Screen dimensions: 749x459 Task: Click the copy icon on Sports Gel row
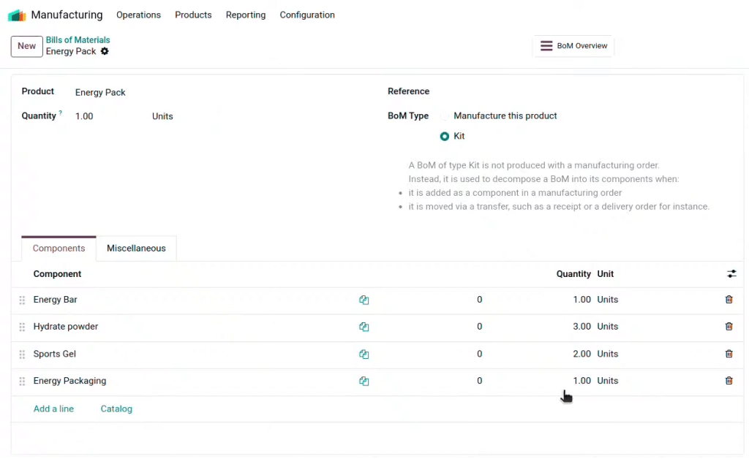click(364, 354)
